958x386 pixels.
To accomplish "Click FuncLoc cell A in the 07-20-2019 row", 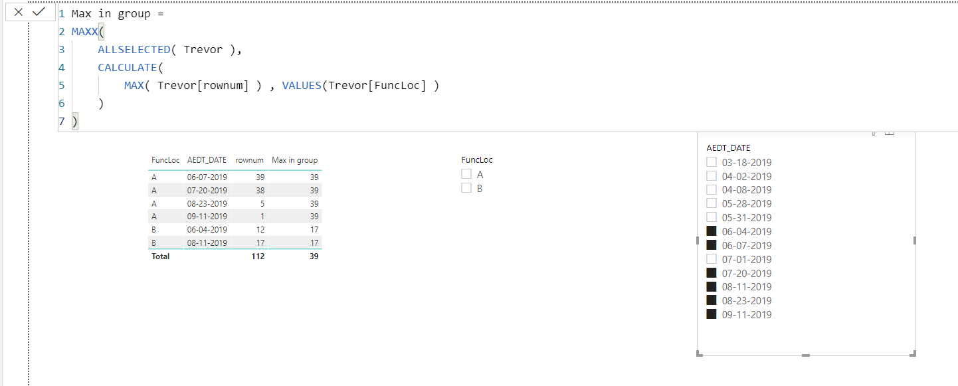I will click(x=154, y=190).
